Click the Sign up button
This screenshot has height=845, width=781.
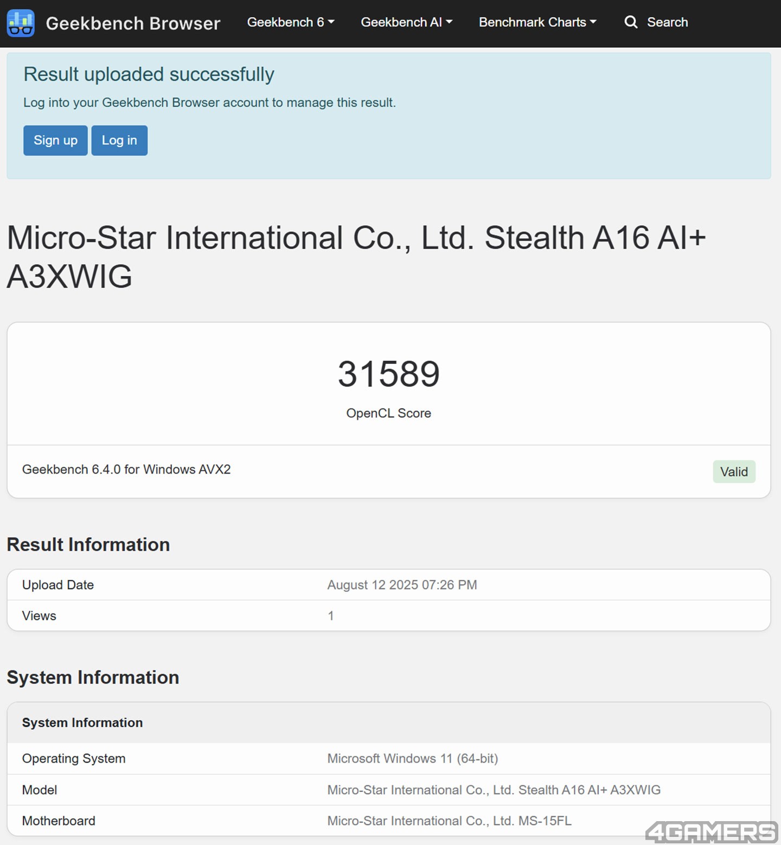(x=55, y=140)
